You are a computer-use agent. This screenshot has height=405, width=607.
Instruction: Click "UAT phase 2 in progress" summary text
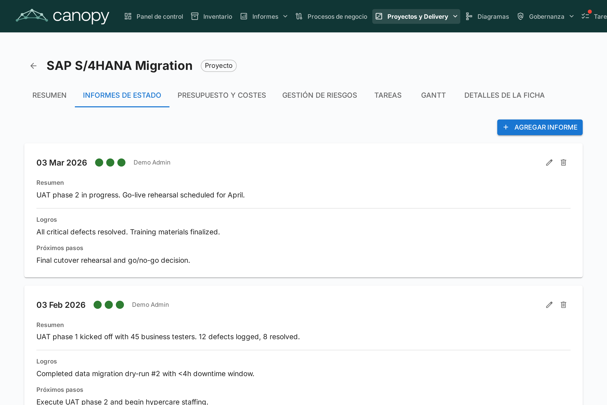(x=141, y=195)
